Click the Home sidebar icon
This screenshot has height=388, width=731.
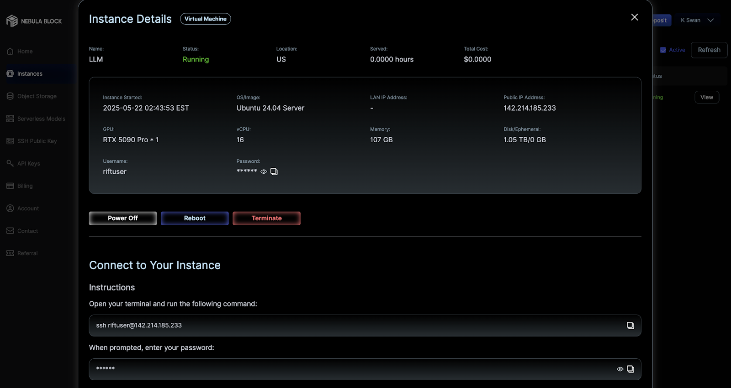pos(10,51)
